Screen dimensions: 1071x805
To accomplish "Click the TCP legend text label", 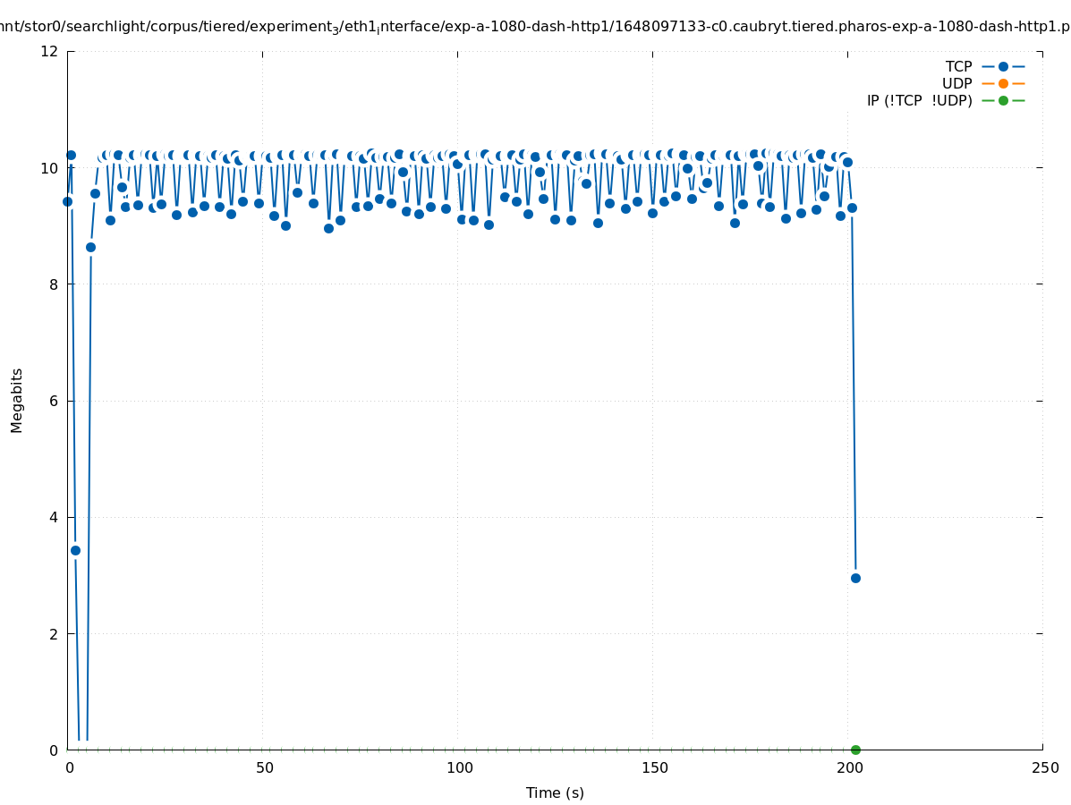I will pyautogui.click(x=958, y=66).
